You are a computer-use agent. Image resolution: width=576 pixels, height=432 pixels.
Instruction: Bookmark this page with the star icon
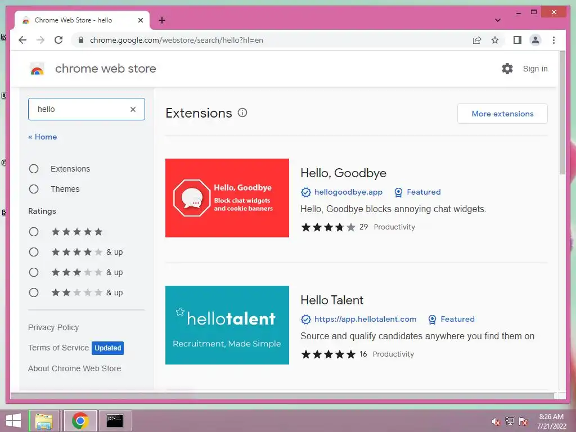tap(495, 40)
